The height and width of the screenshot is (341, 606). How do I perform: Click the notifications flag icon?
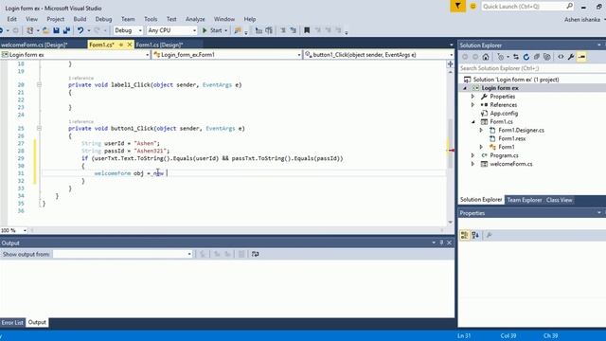point(457,7)
